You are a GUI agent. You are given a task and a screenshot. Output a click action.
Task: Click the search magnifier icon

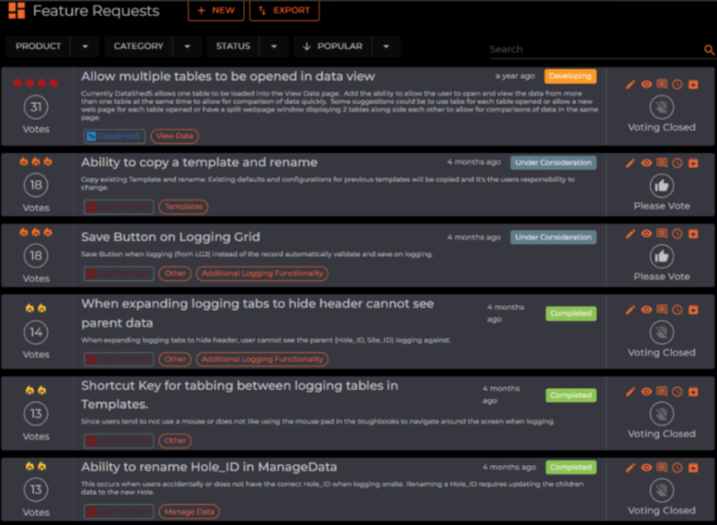709,49
